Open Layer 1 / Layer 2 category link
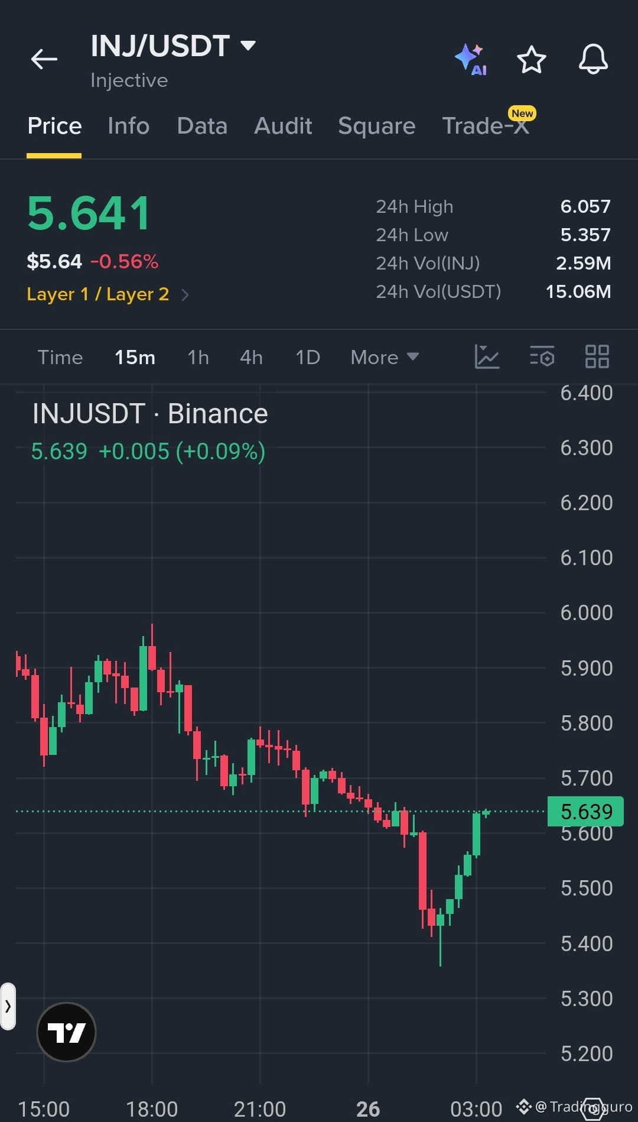The height and width of the screenshot is (1122, 638). tap(108, 294)
